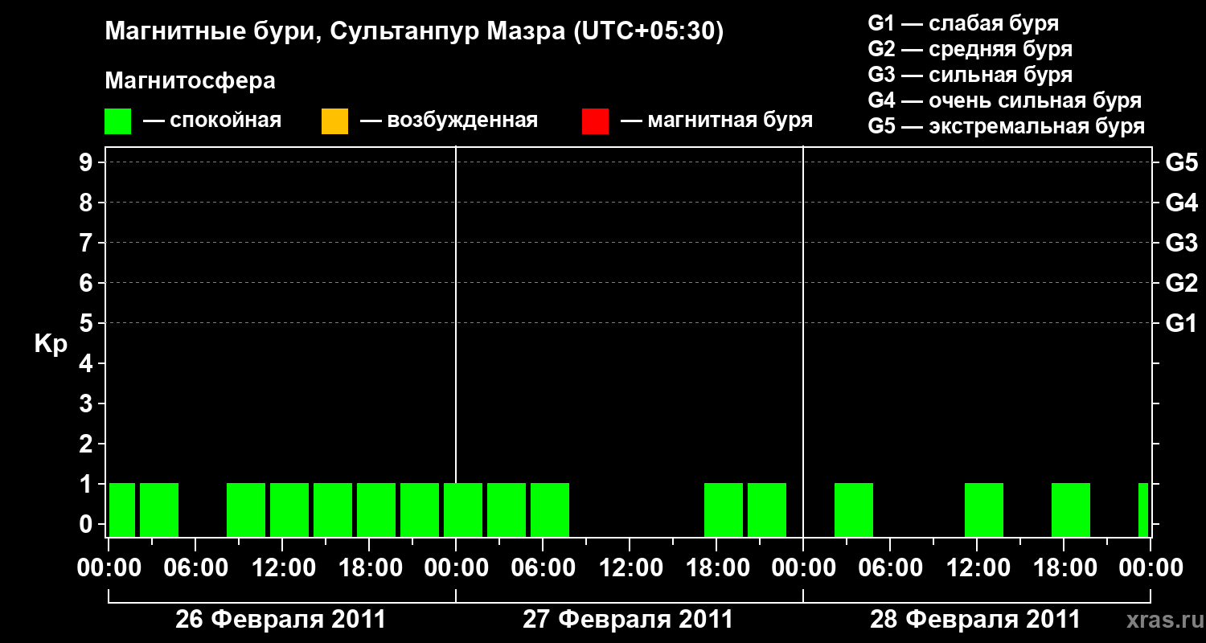Screen dimensions: 1206x643
Task: Click the '28 Февраля 2011' date label
Action: tap(975, 620)
